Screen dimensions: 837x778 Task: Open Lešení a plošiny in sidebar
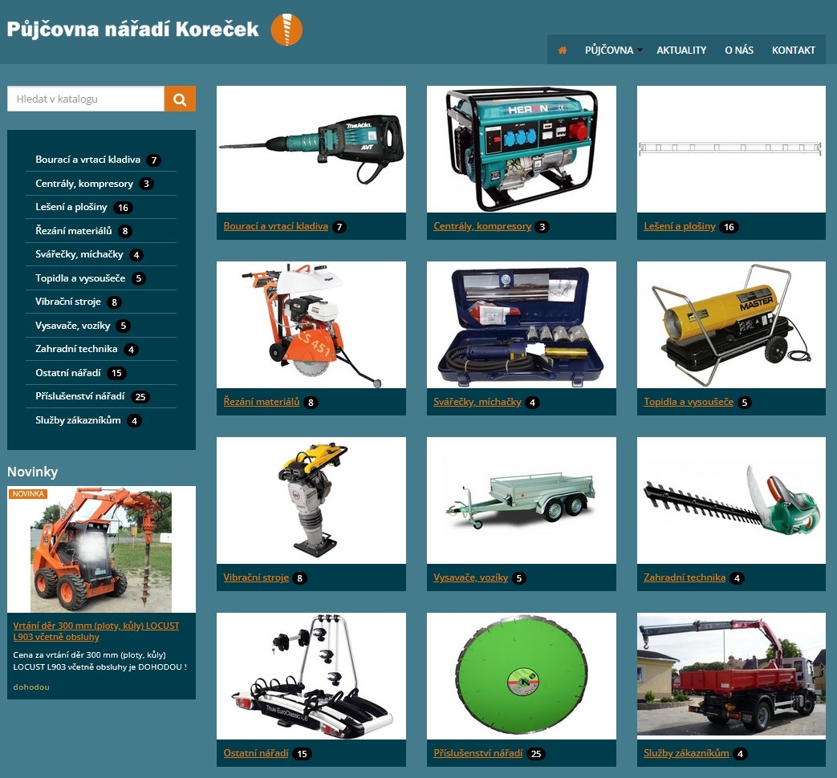point(71,207)
